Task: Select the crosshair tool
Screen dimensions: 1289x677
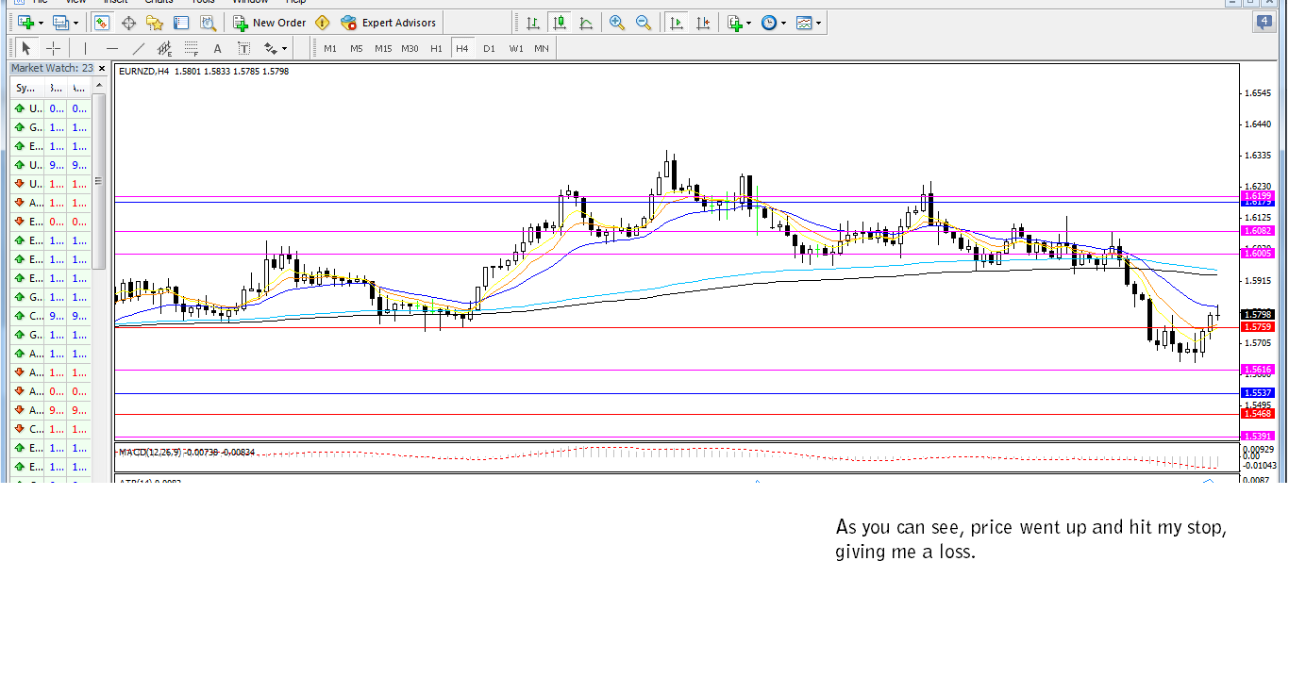Action: tap(53, 48)
